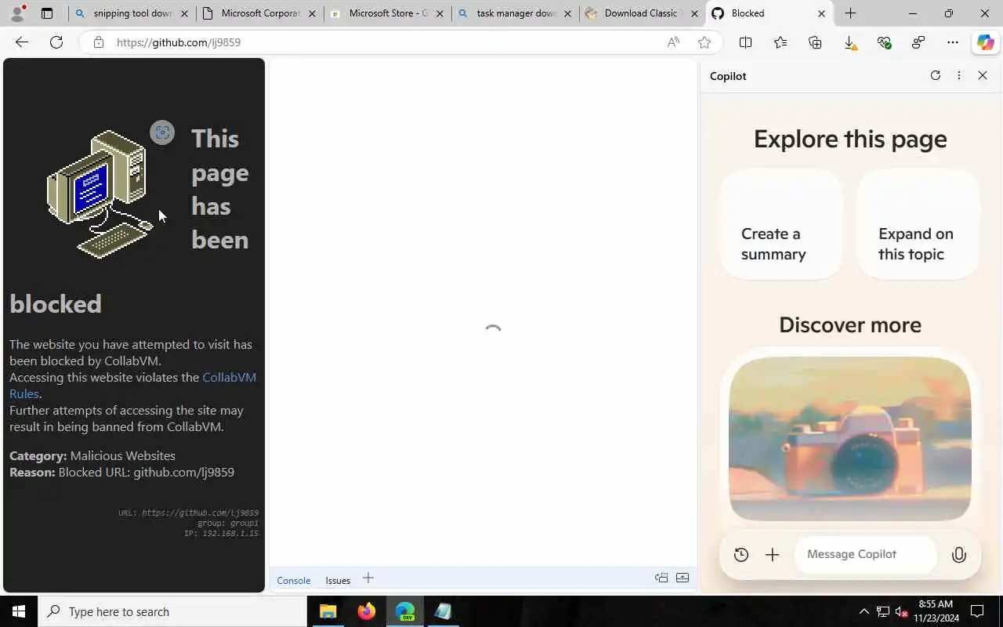Click the IP: 192.168.1.15 text
The image size is (1003, 627).
(221, 534)
